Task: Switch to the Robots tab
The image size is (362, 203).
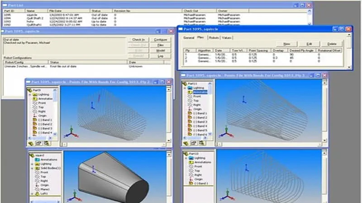Action: coord(214,38)
